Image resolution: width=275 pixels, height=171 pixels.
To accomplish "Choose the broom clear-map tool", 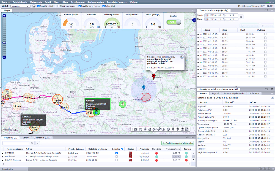I will point(150,129).
